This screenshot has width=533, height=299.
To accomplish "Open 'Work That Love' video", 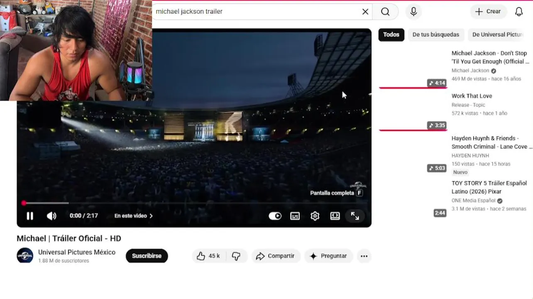I will [x=472, y=96].
